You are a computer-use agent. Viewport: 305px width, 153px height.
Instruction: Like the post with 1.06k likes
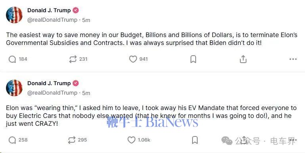pyautogui.click(x=132, y=140)
